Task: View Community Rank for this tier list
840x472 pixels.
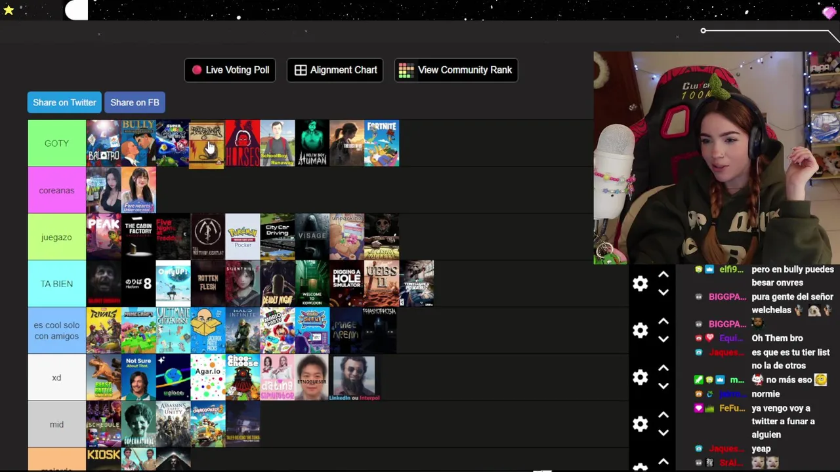Action: click(x=456, y=70)
